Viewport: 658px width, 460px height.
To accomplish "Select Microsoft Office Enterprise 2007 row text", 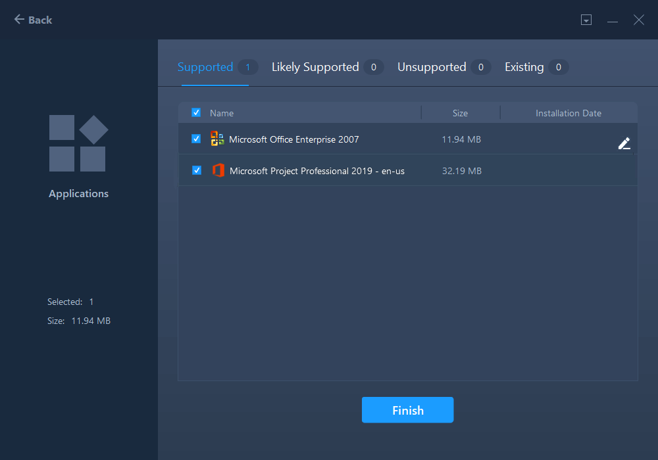I will coord(293,139).
